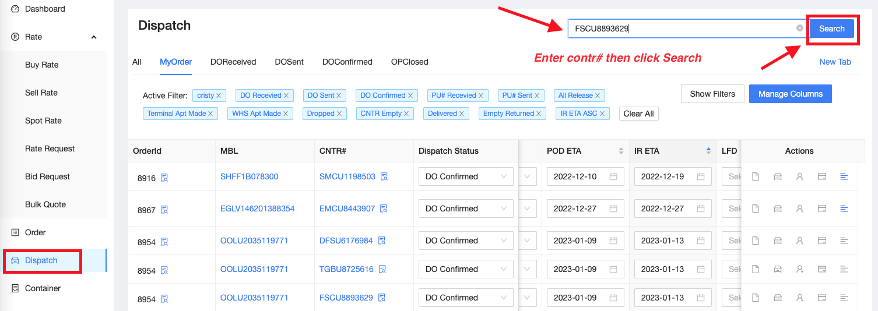Remove the 'Delivered' filter tag

click(462, 114)
